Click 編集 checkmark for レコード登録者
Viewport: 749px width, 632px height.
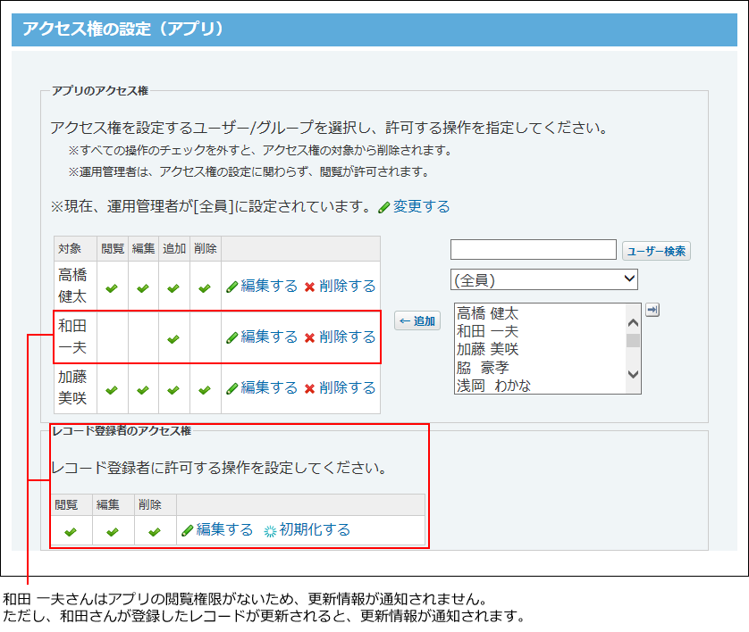(x=113, y=531)
